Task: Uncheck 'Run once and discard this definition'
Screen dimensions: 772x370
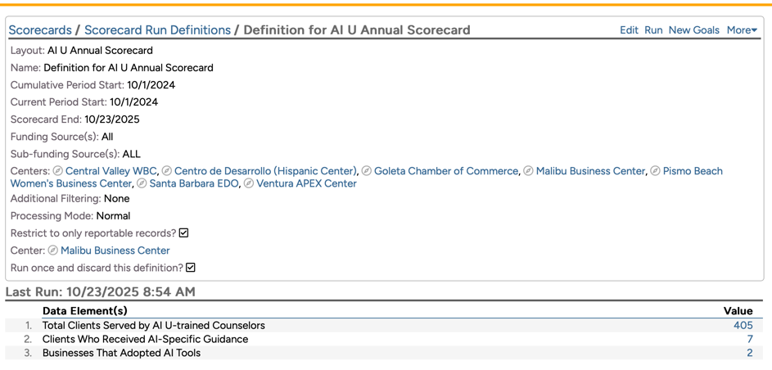Action: (x=191, y=268)
